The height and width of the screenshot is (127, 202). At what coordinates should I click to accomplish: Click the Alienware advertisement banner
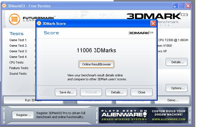pyautogui.click(x=143, y=115)
